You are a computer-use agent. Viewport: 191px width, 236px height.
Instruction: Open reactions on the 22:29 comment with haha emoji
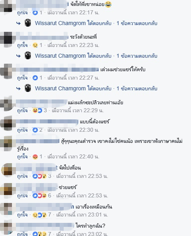(x=37, y=111)
